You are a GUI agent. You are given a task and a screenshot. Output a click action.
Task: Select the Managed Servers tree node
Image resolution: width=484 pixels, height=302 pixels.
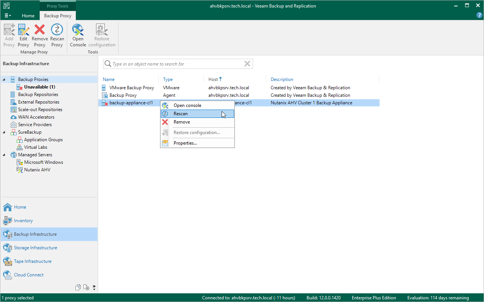35,155
